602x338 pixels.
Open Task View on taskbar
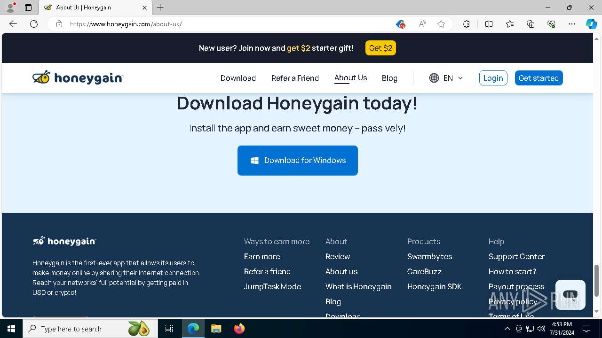[x=169, y=329]
